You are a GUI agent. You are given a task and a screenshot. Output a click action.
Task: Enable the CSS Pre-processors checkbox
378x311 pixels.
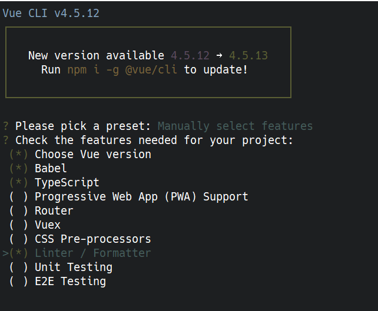pos(19,239)
